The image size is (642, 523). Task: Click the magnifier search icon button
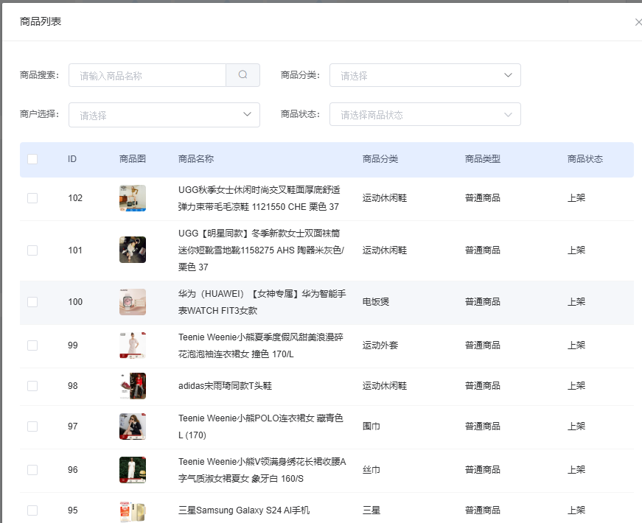[x=243, y=75]
